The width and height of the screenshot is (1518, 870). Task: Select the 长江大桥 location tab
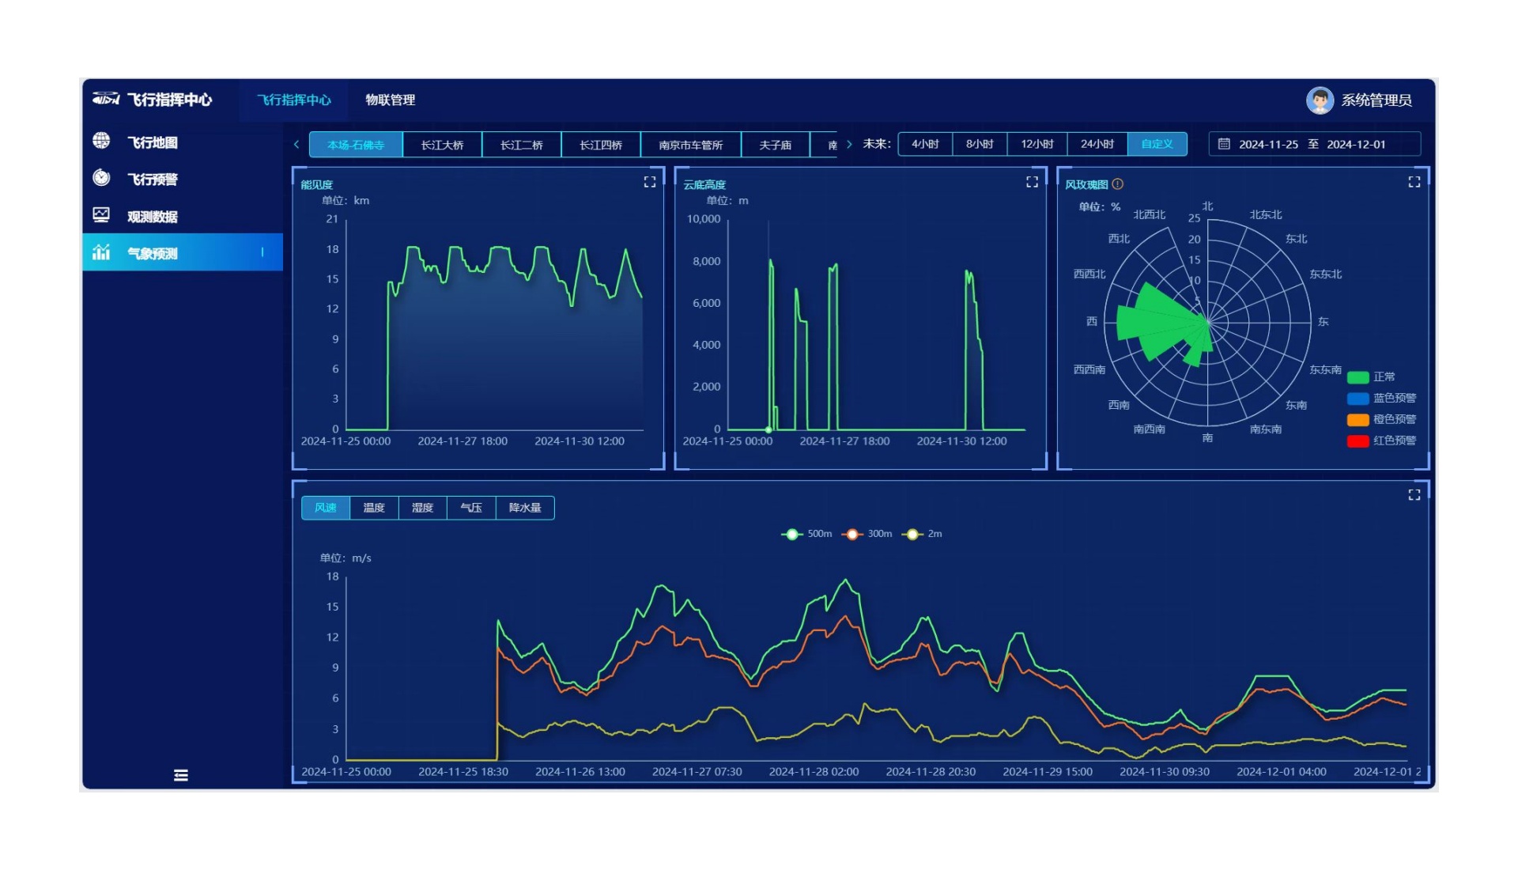442,145
